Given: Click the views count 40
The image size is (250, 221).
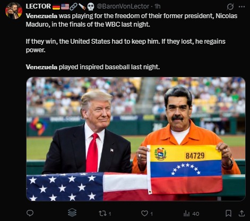Looking at the screenshot, I should pyautogui.click(x=196, y=214).
